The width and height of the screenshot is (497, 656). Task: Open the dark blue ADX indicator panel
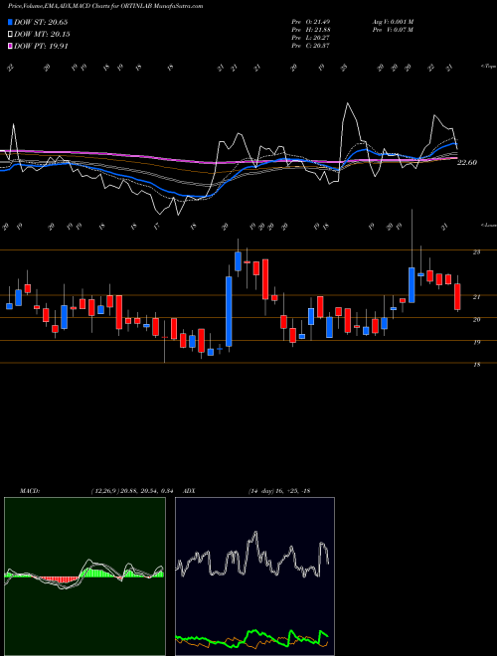[x=254, y=576]
